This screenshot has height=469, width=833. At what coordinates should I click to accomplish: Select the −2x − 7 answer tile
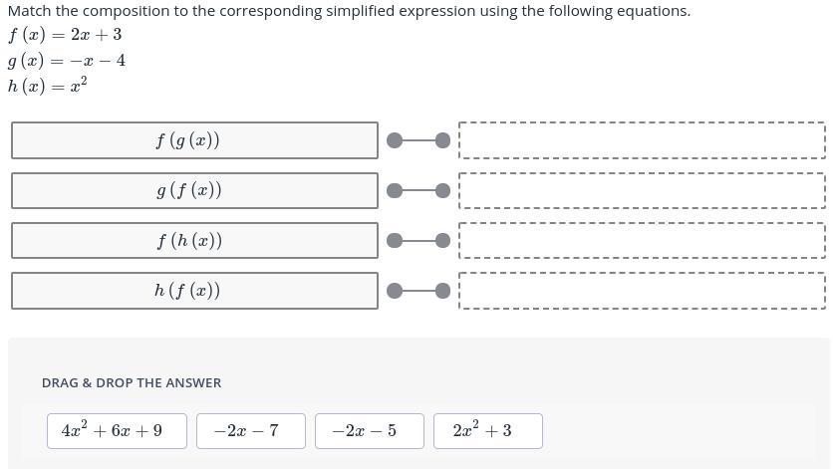(250, 431)
